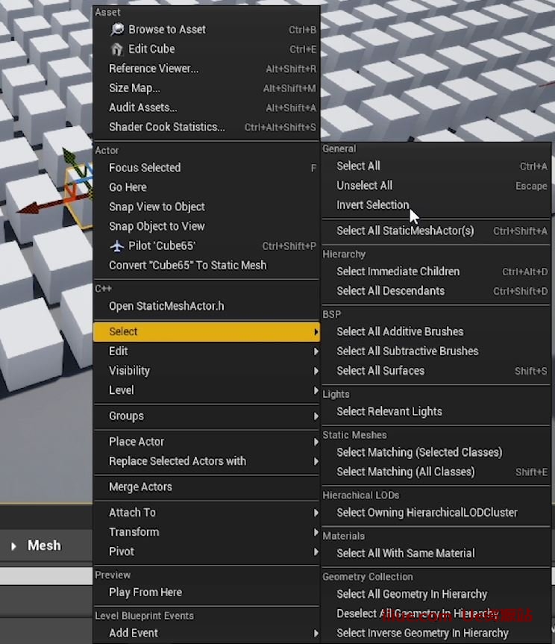Select Convert "Cube65" To Static Mesh
This screenshot has height=644, width=555.
pos(187,266)
